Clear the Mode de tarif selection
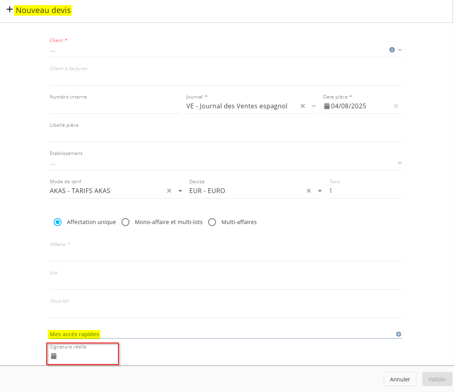454x392 pixels. (169, 191)
